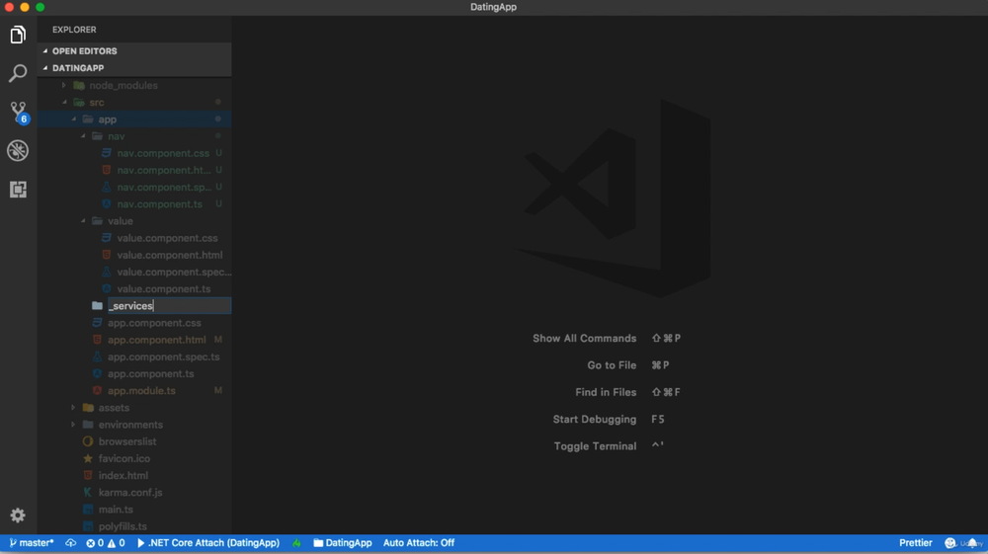Click Start Debugging hint text
The image size is (988, 554).
click(x=594, y=420)
